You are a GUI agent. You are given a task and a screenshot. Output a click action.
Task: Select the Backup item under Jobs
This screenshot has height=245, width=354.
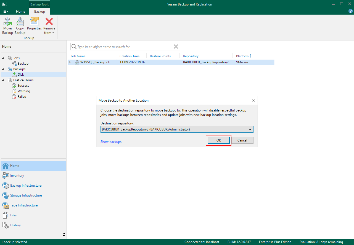click(23, 64)
